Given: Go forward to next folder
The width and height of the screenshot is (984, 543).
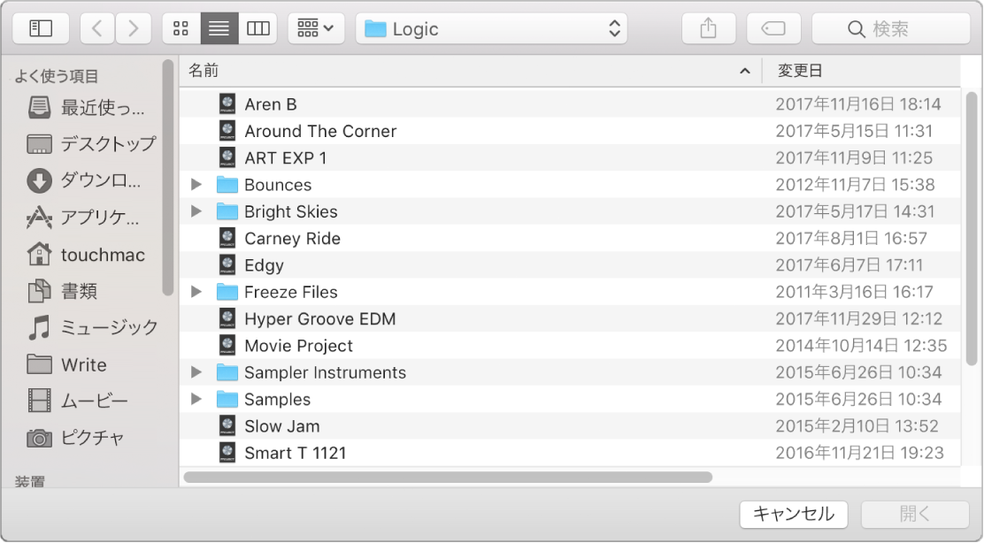Looking at the screenshot, I should [x=133, y=29].
